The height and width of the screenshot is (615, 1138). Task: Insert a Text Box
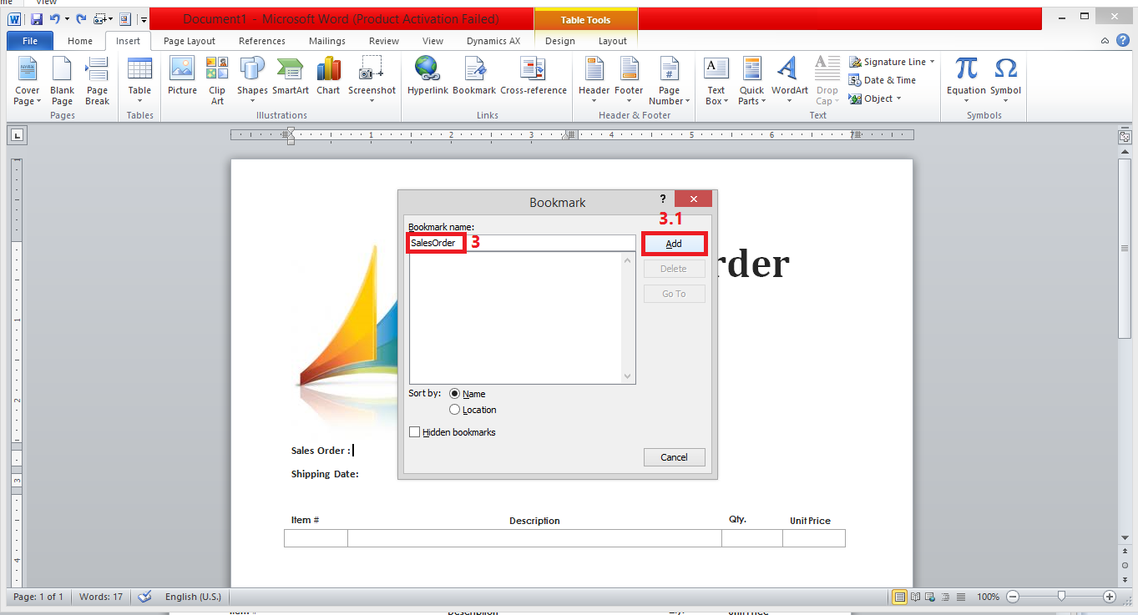716,81
